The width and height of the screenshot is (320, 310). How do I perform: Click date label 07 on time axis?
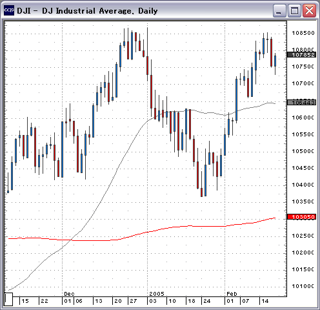[245, 301]
